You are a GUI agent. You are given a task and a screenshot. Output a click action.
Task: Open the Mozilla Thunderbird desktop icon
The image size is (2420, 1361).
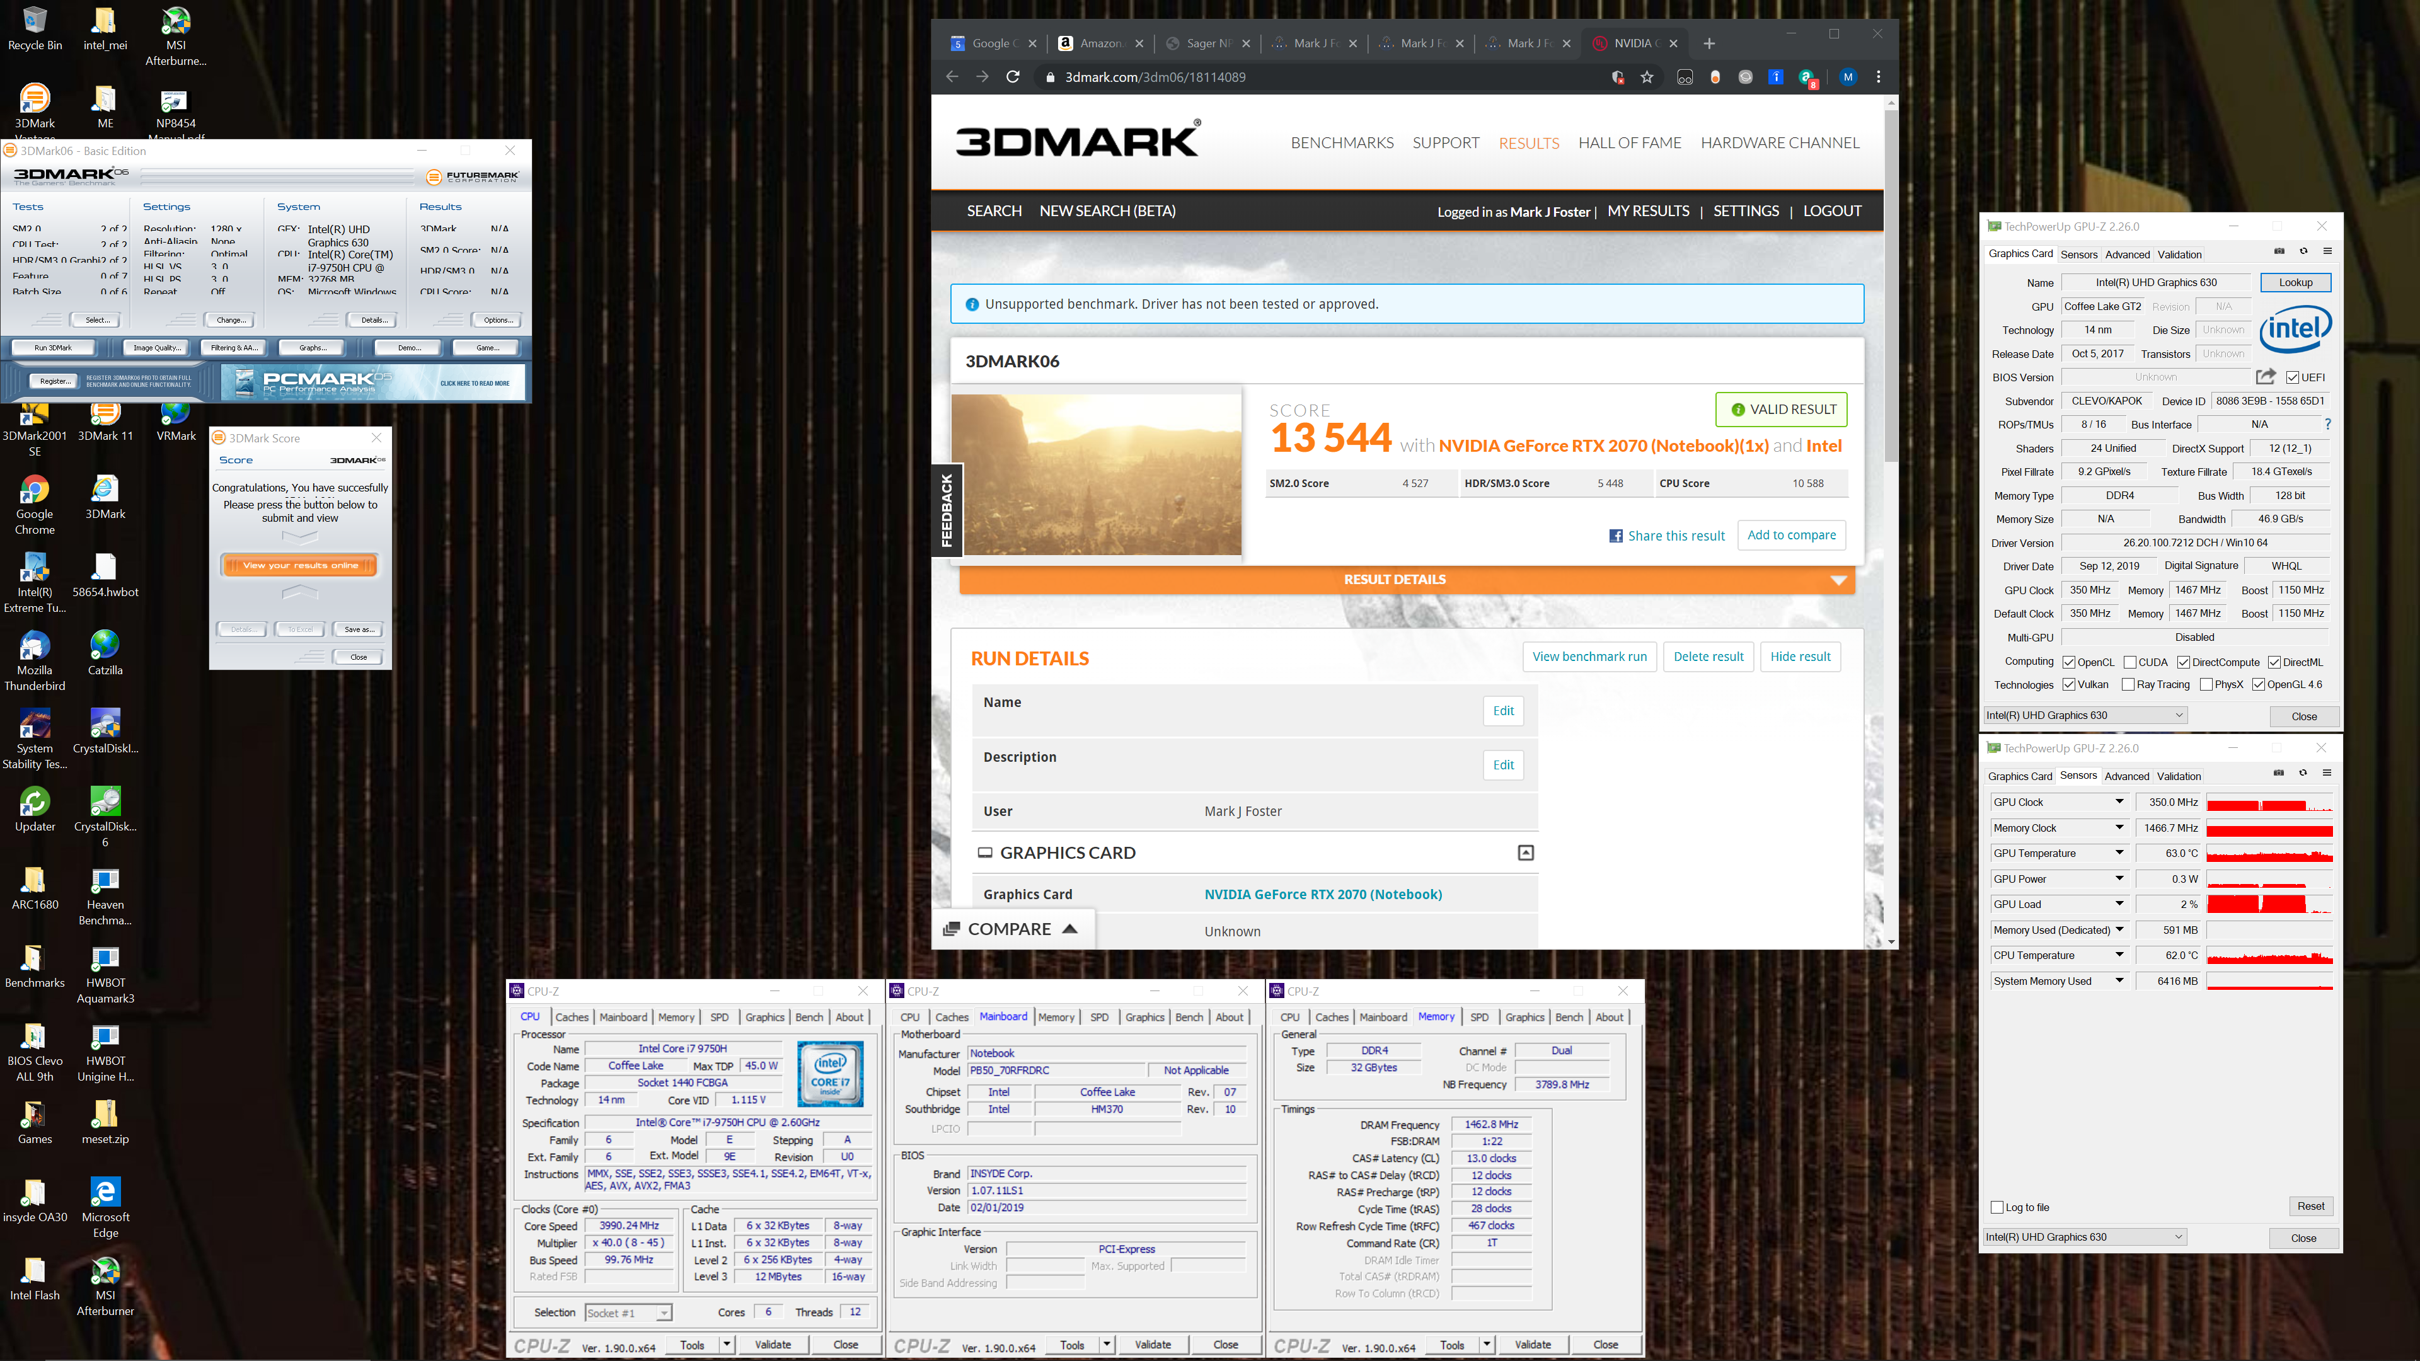(35, 661)
